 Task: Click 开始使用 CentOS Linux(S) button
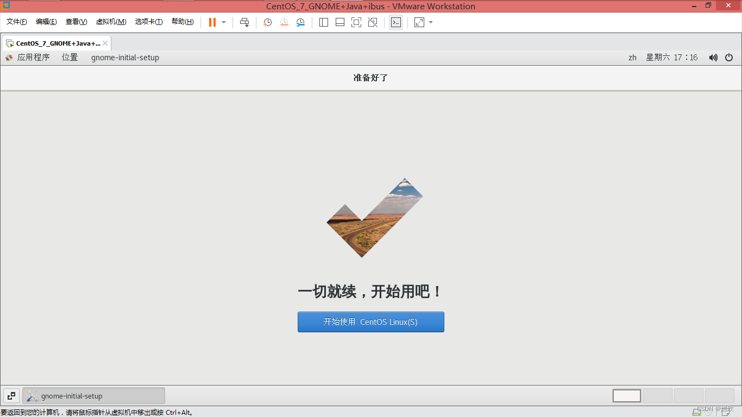371,322
